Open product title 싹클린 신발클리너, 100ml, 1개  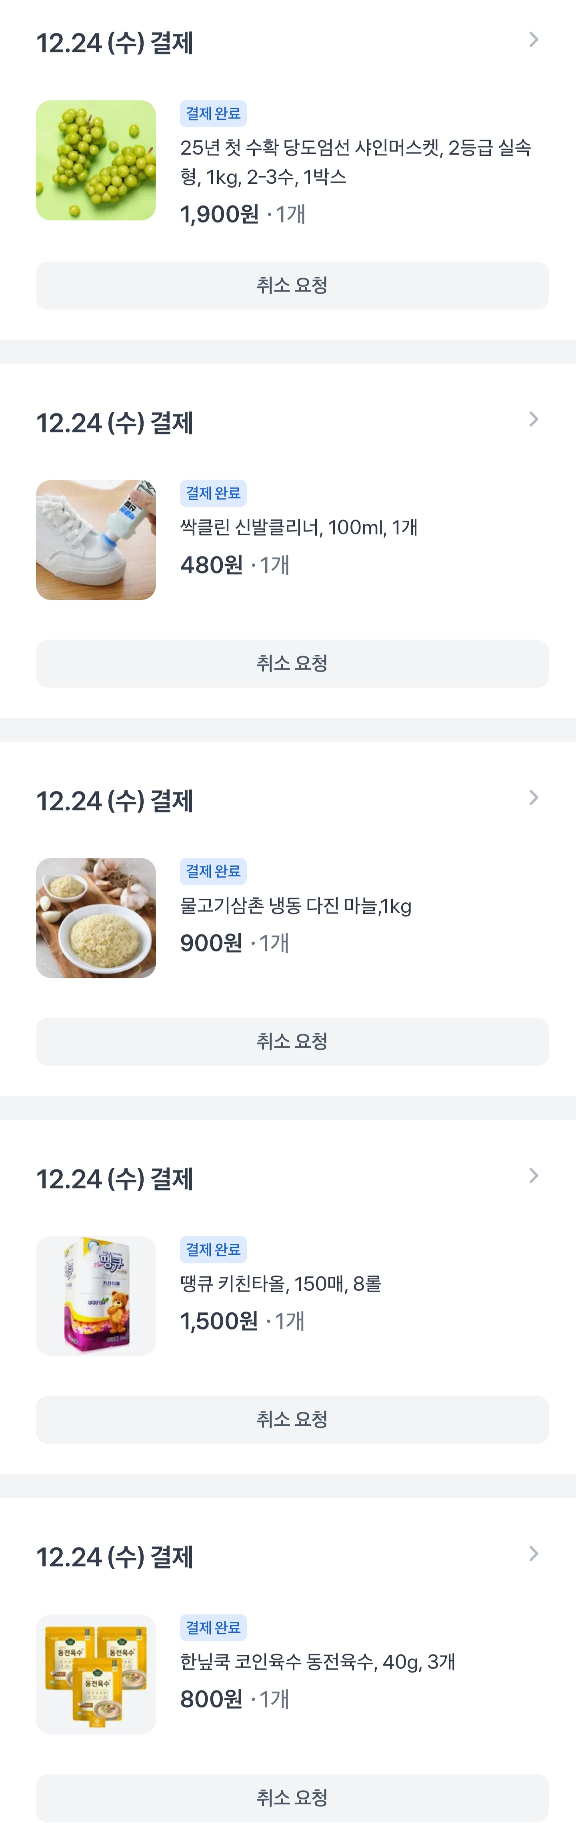click(298, 528)
